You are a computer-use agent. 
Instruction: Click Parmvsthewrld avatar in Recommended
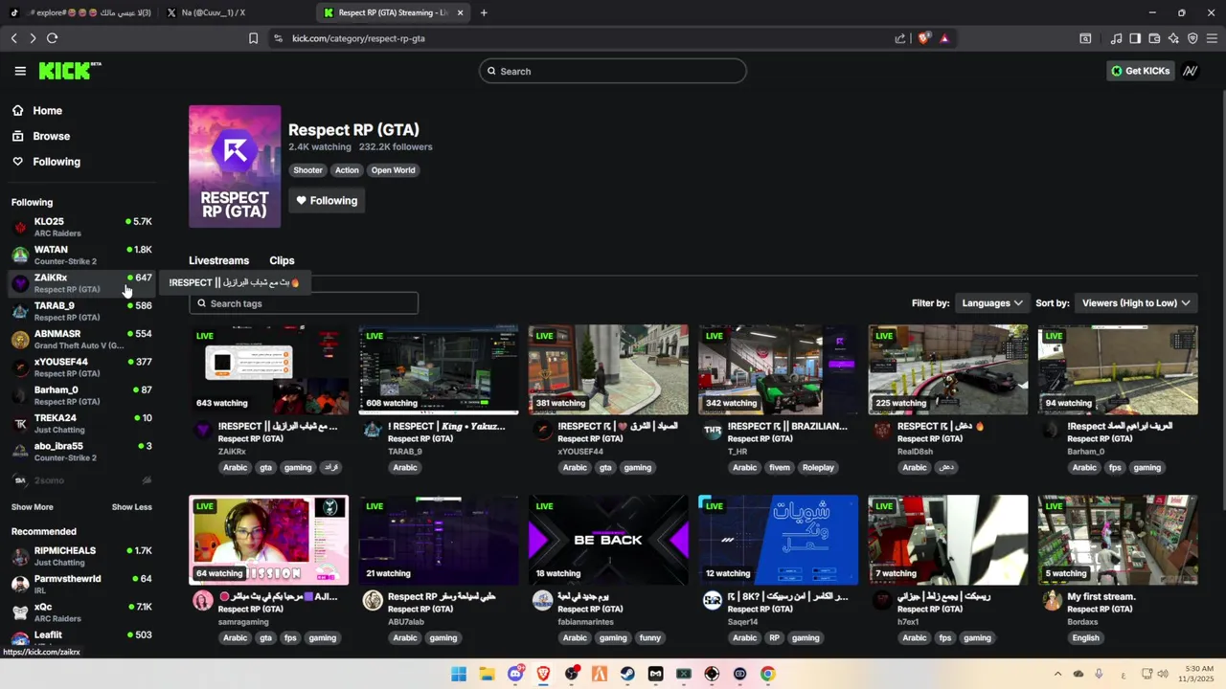click(20, 584)
